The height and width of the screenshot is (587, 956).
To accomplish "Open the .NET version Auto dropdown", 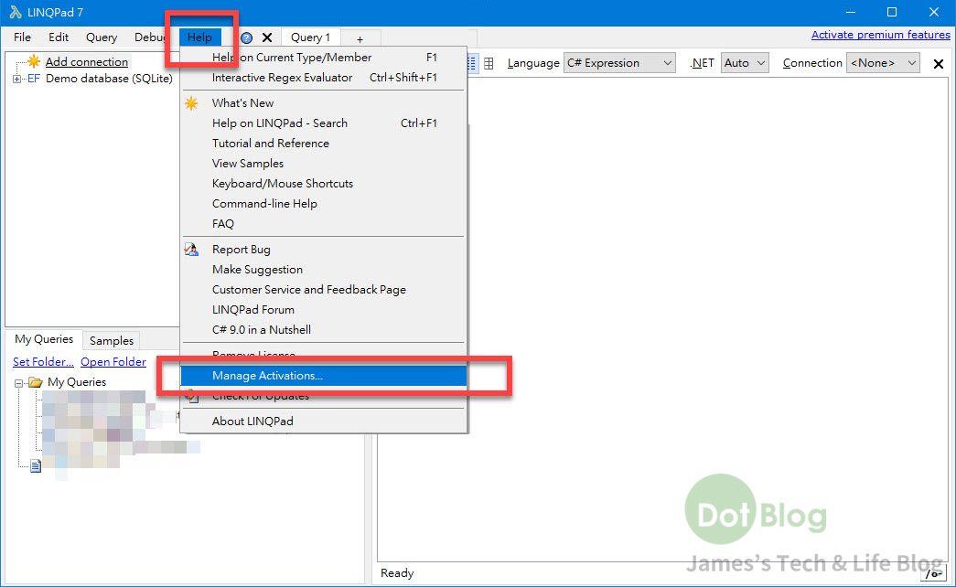I will (x=745, y=63).
